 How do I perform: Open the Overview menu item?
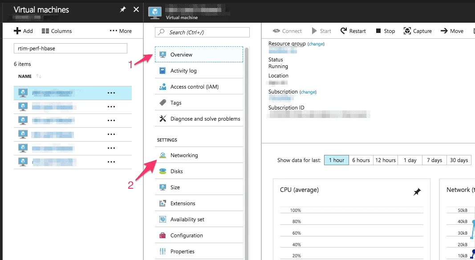coord(199,55)
